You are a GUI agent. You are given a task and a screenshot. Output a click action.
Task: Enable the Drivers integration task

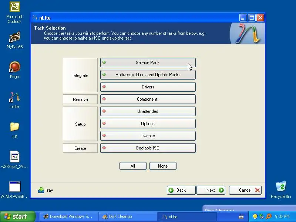coord(148,87)
